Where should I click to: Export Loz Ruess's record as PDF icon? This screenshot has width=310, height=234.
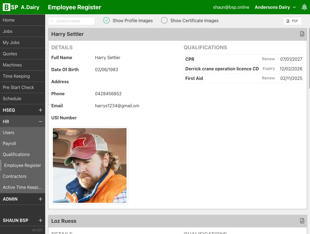(x=302, y=221)
